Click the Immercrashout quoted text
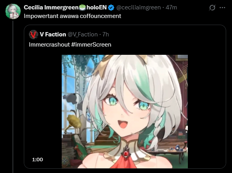This screenshot has height=173, width=232. point(49,45)
